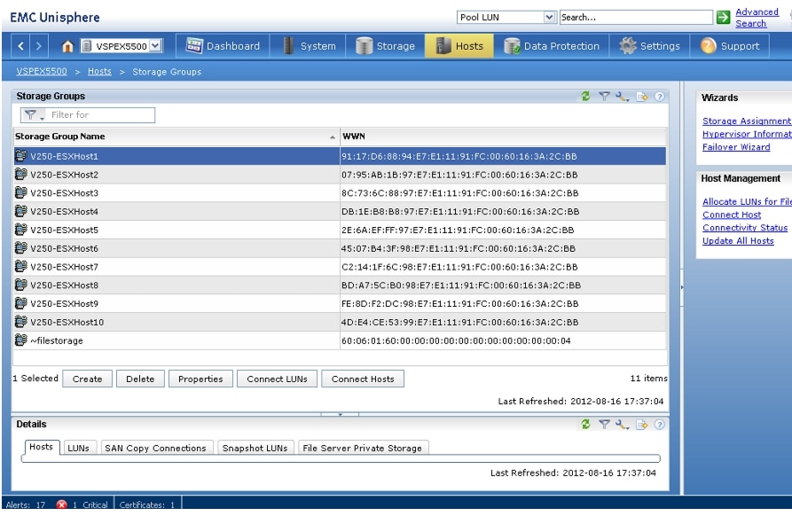Select the V250-ESXHost2 row
The width and height of the screenshot is (792, 516).
point(340,175)
